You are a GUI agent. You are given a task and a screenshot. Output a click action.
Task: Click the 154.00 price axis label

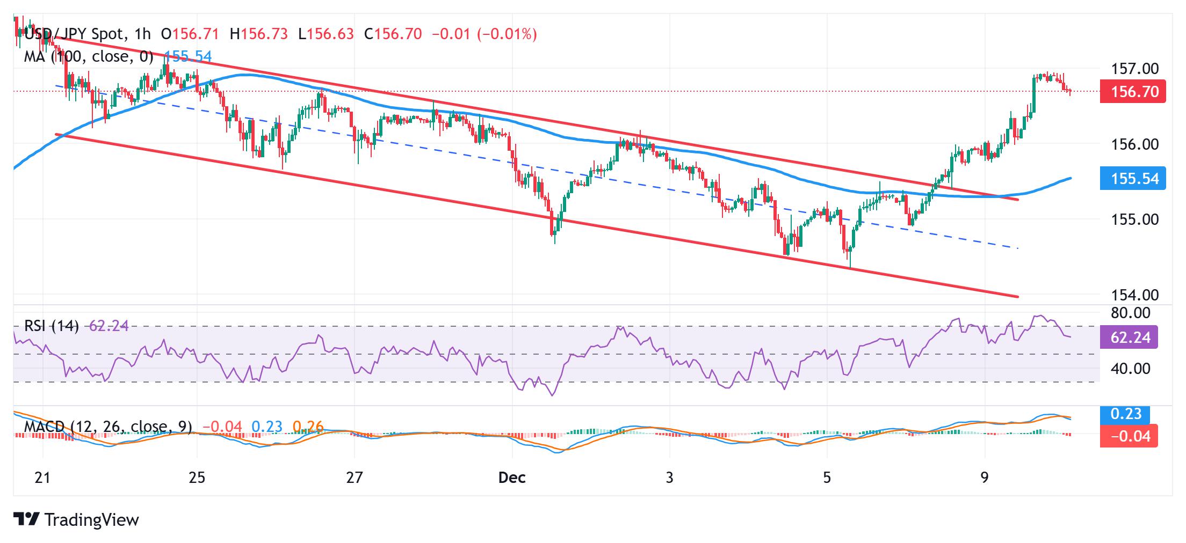[x=1134, y=295]
